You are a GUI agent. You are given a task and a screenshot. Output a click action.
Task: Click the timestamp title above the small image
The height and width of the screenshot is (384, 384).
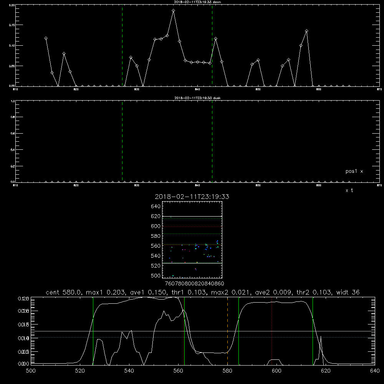(x=192, y=197)
